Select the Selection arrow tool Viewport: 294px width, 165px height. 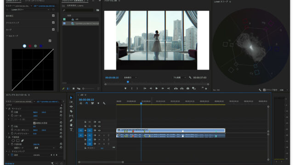point(71,98)
